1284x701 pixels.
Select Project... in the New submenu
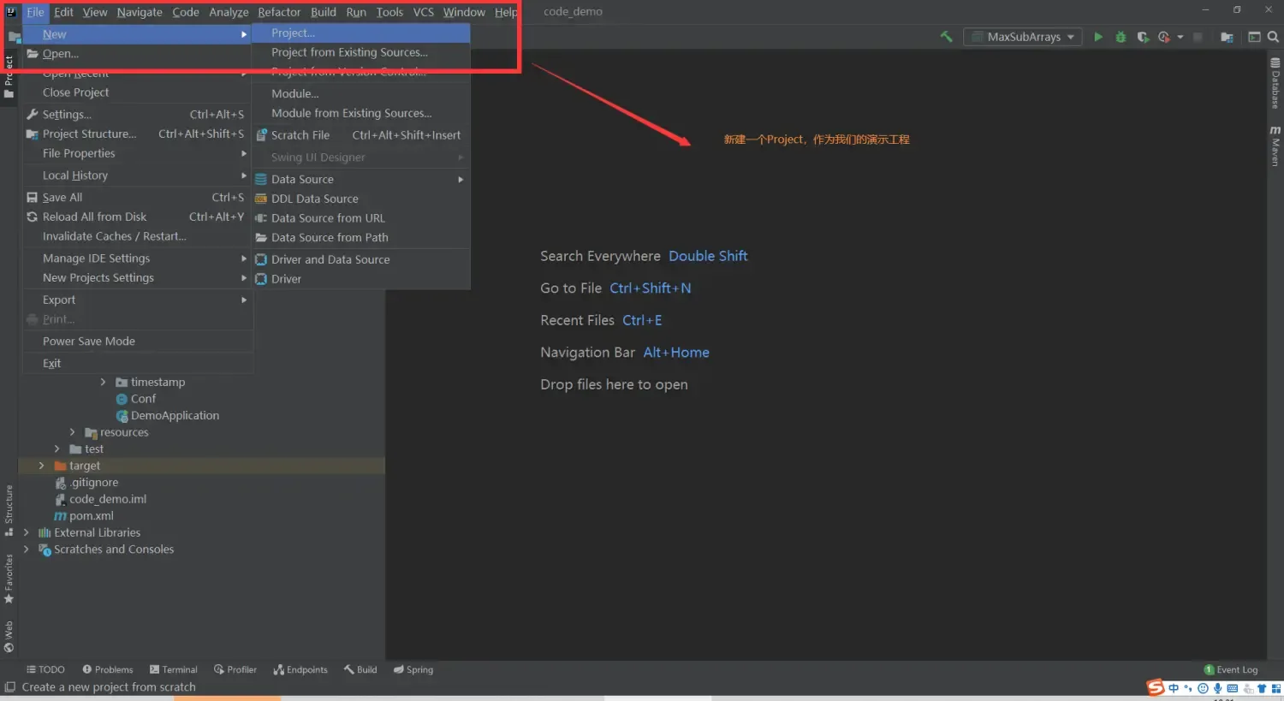coord(293,33)
